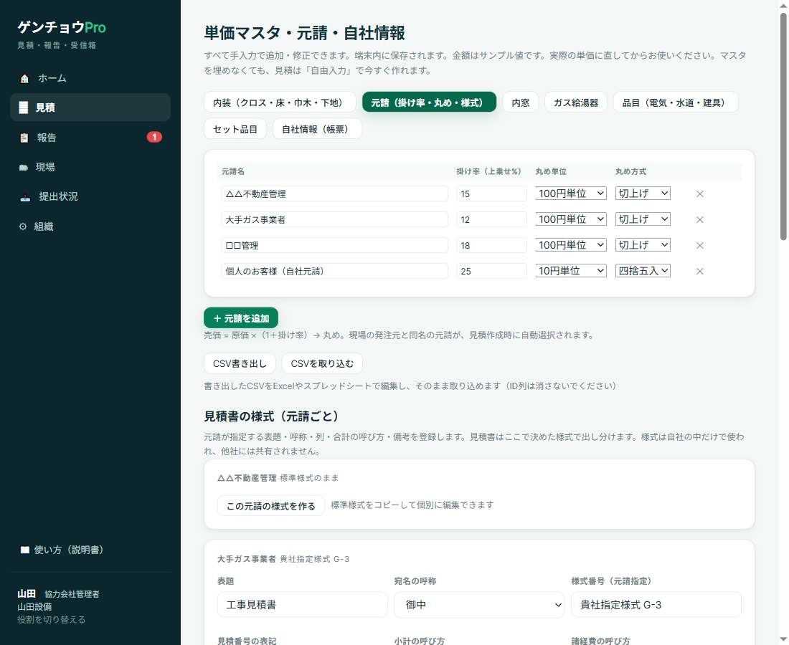
Task: Edit 個人のお客様（自社元請）name field
Action: (x=334, y=272)
